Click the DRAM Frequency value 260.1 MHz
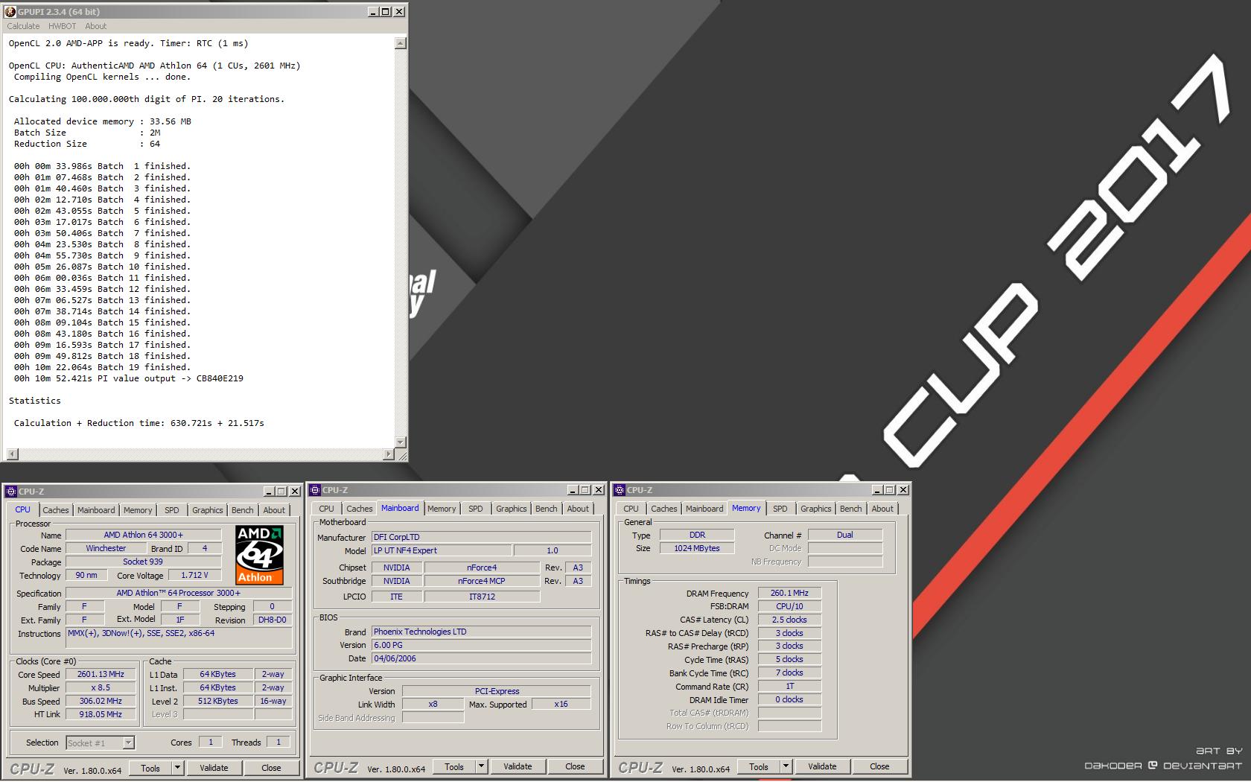 789,593
